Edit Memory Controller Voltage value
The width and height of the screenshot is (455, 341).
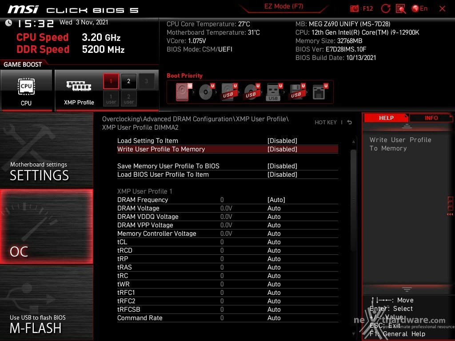pyautogui.click(x=227, y=234)
